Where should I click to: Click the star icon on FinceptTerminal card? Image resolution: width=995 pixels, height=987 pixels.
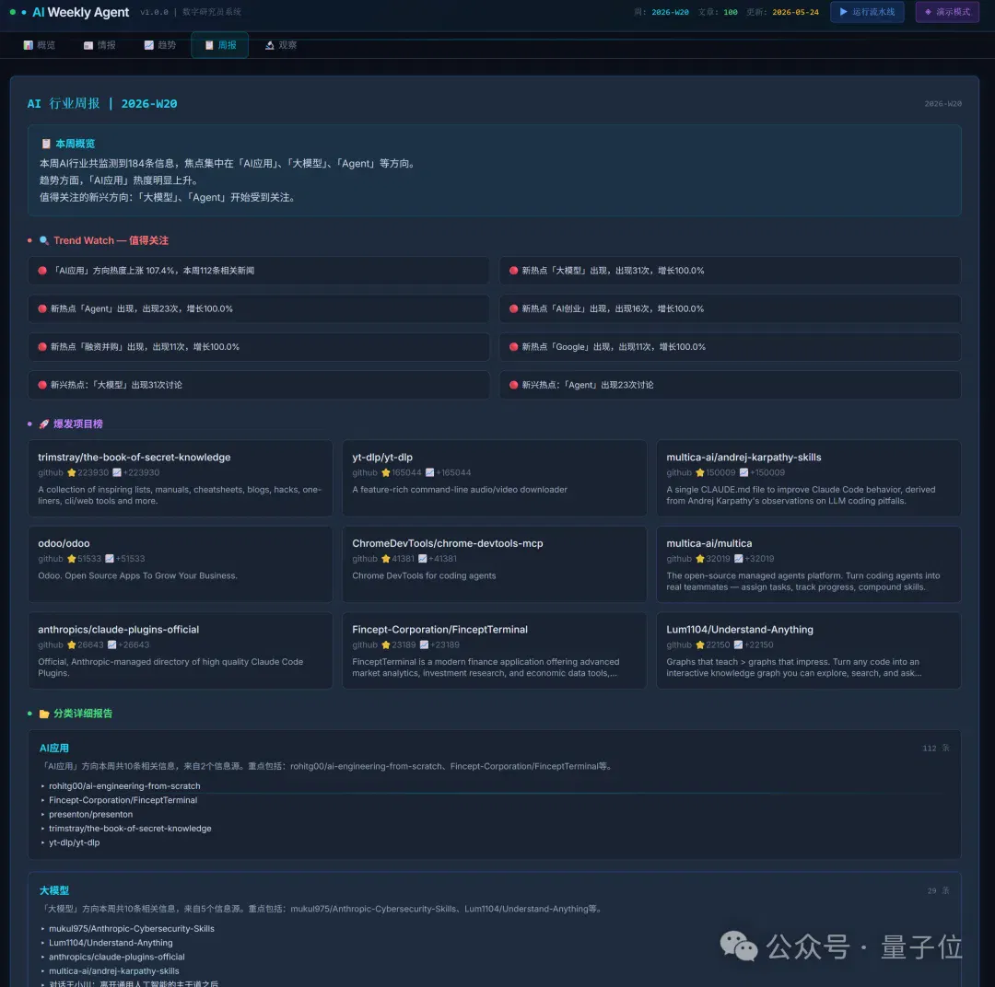click(386, 645)
